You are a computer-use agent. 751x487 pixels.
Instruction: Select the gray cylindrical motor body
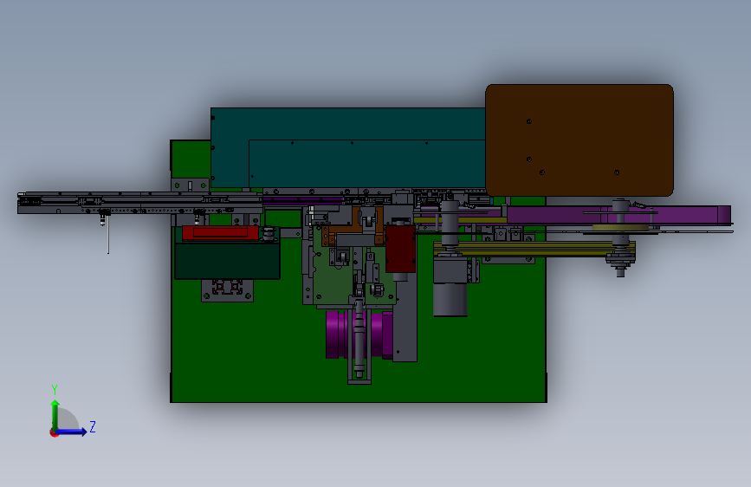pos(450,299)
